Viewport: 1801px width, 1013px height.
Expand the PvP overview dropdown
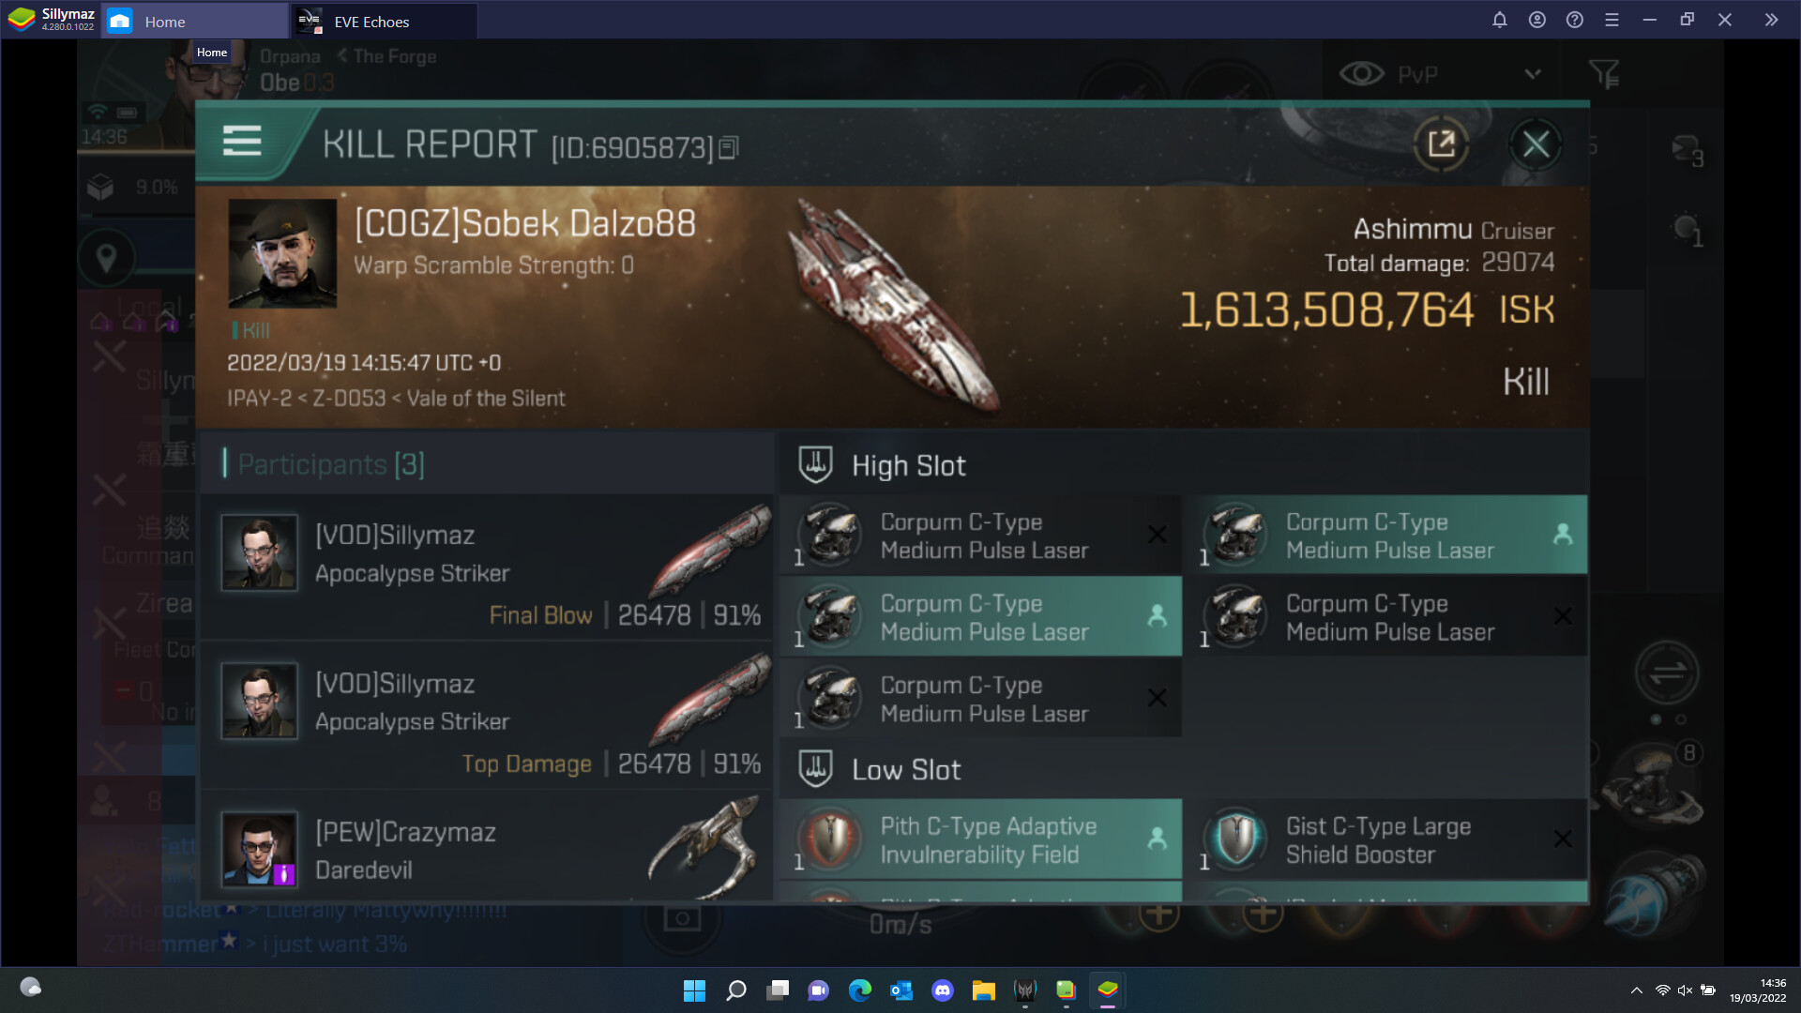(x=1533, y=74)
